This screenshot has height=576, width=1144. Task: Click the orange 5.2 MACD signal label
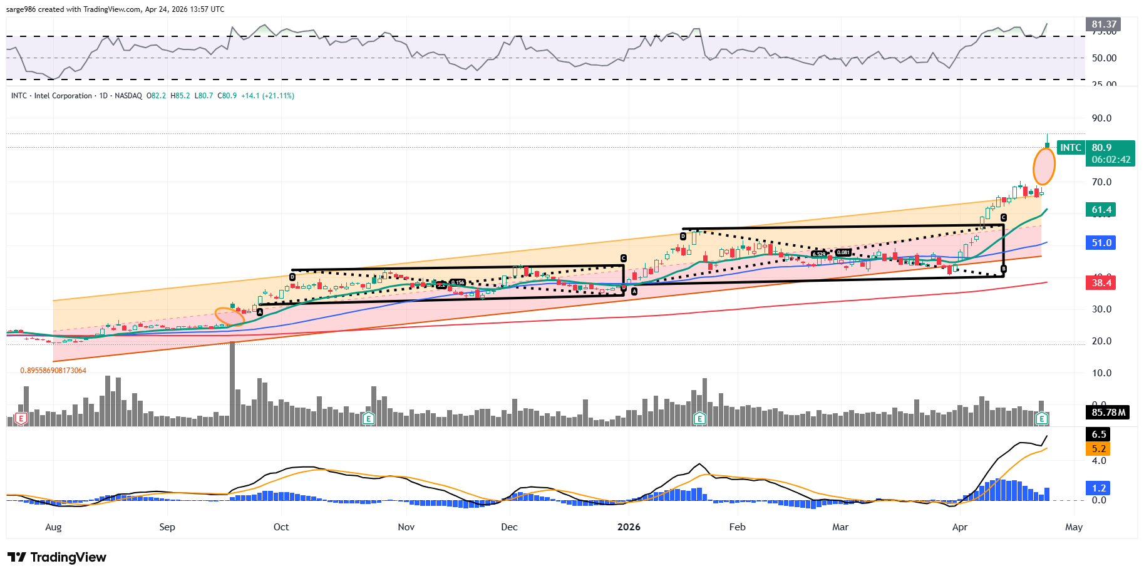tap(1099, 449)
